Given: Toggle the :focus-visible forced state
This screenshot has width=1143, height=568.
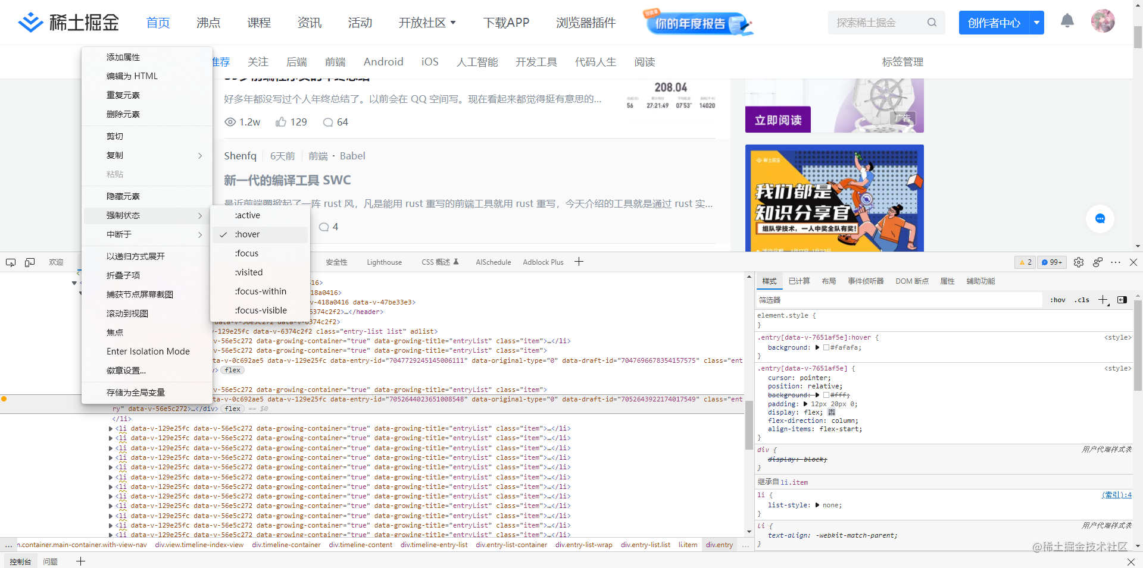Looking at the screenshot, I should click(x=260, y=310).
